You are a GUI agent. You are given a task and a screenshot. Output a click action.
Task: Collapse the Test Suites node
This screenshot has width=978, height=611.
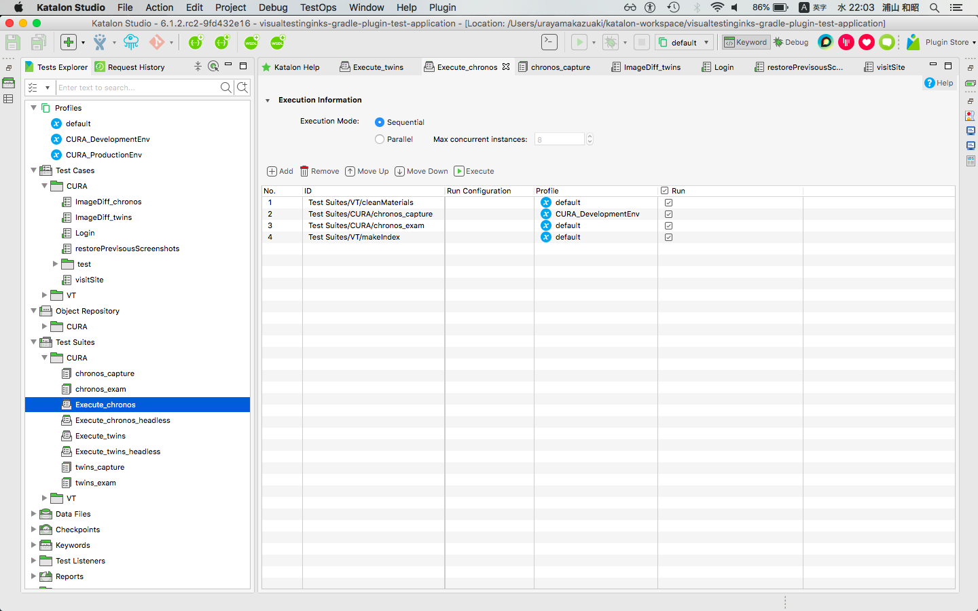(33, 342)
